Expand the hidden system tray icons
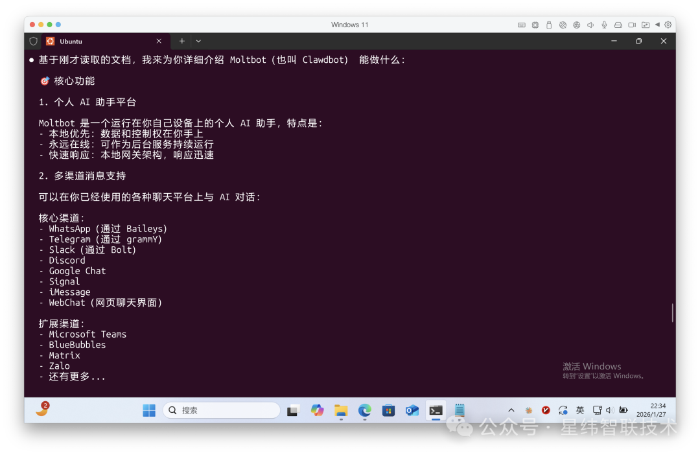This screenshot has width=700, height=455. coord(511,410)
